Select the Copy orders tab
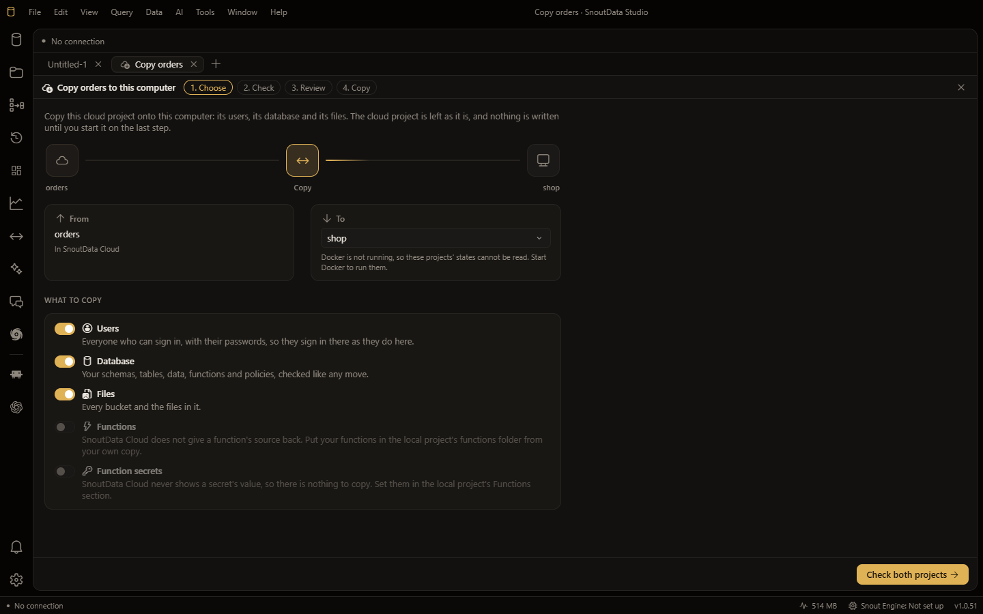This screenshot has width=983, height=614. (158, 64)
